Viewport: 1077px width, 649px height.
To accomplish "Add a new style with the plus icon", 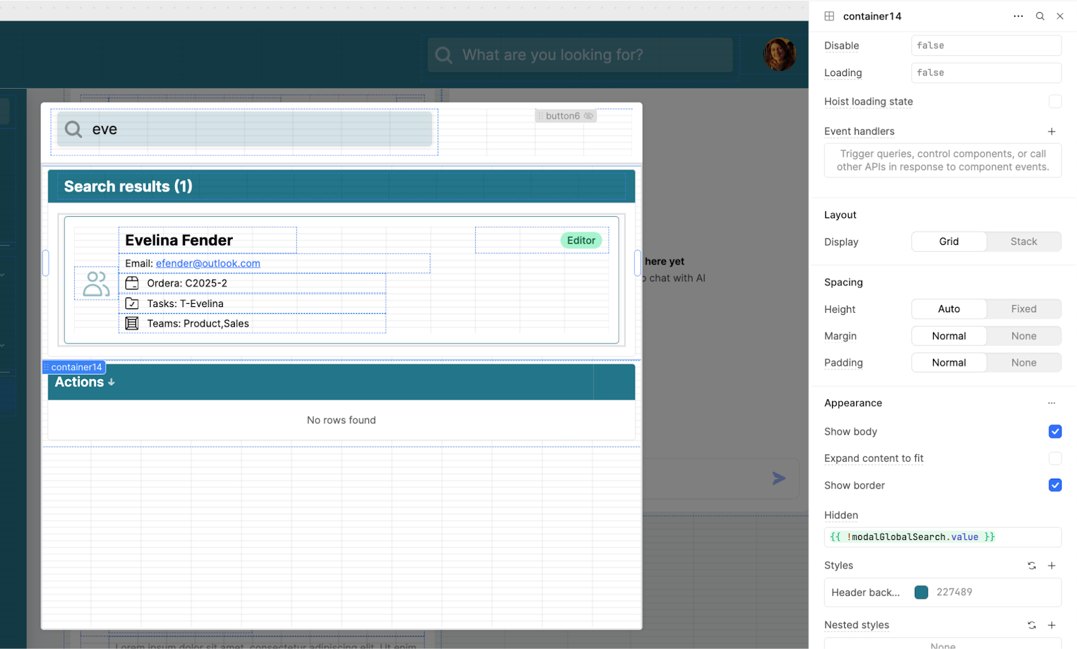I will coord(1051,566).
